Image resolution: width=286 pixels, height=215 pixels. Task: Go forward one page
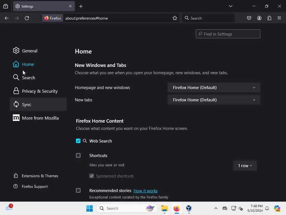(x=17, y=18)
